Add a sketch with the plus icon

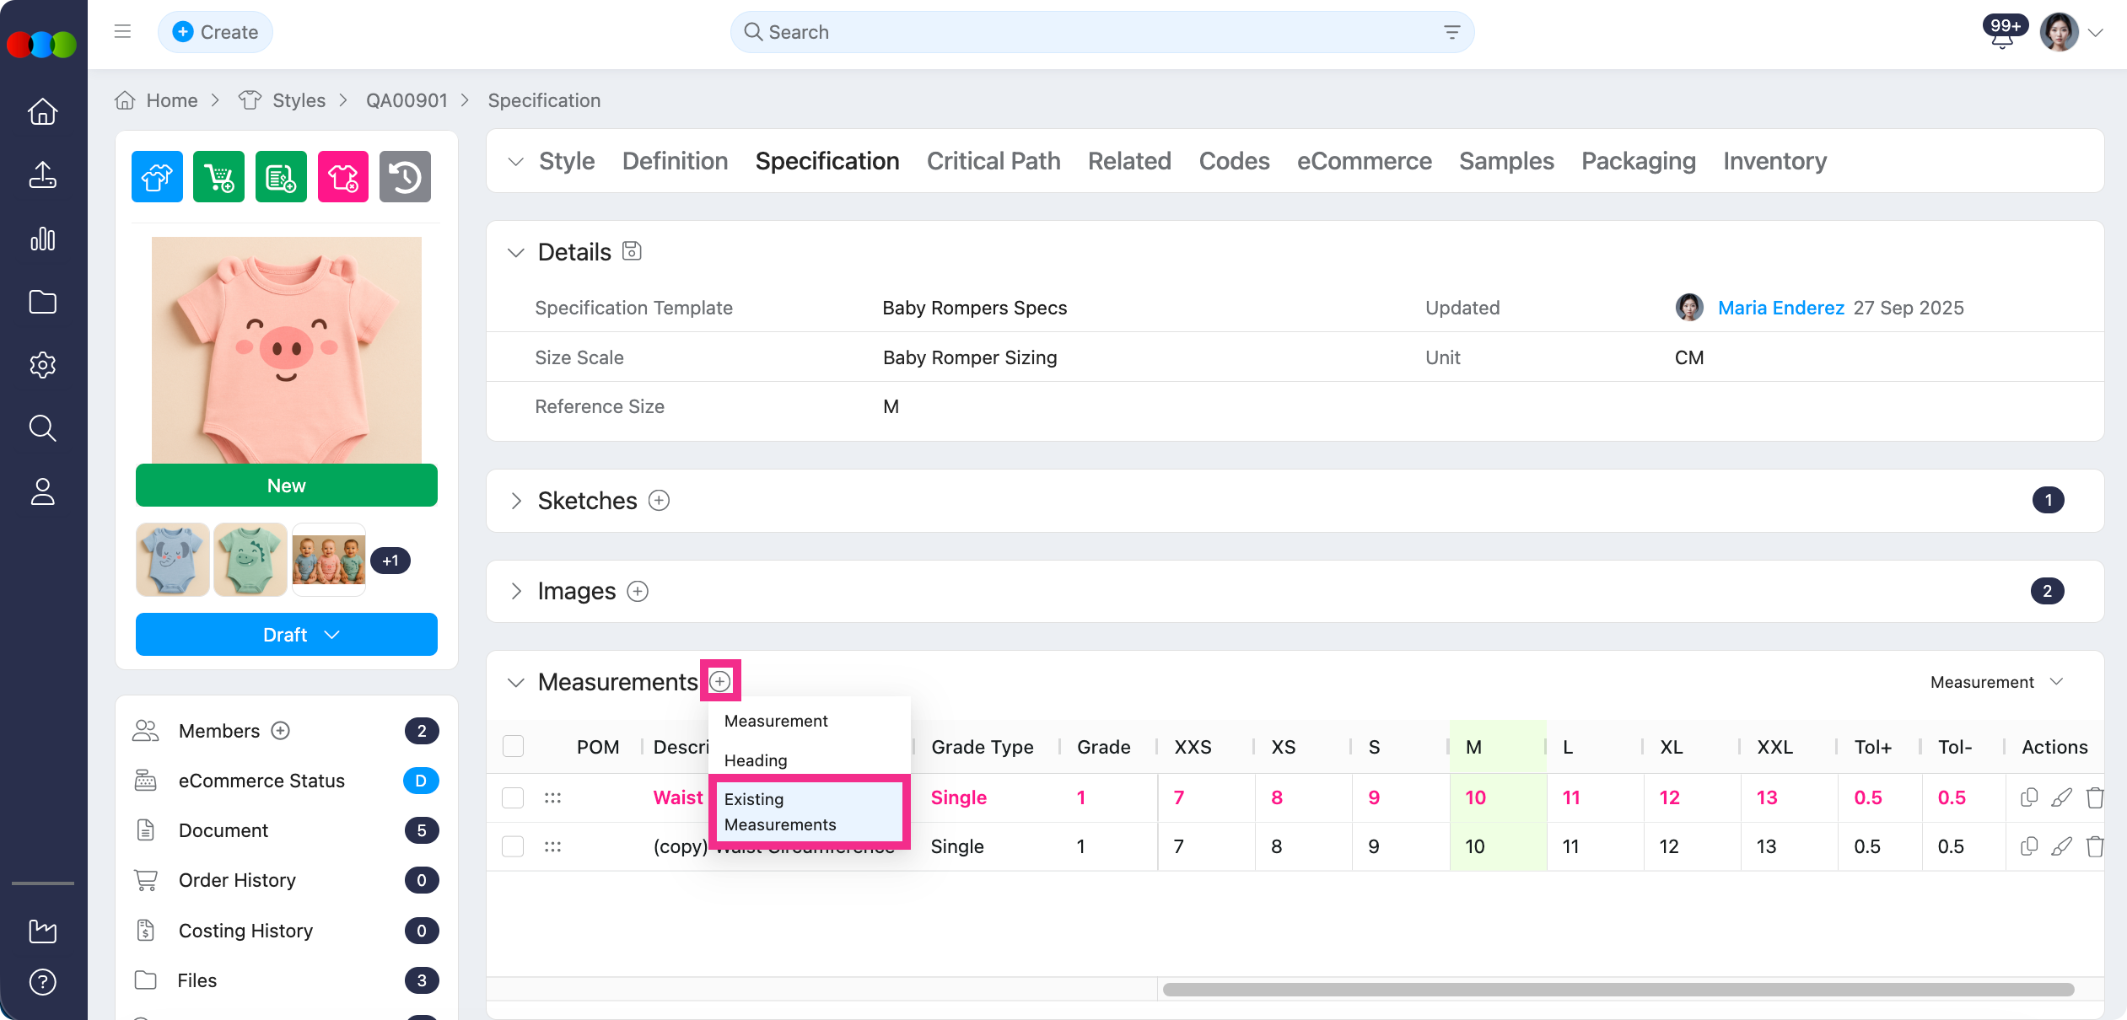point(659,501)
